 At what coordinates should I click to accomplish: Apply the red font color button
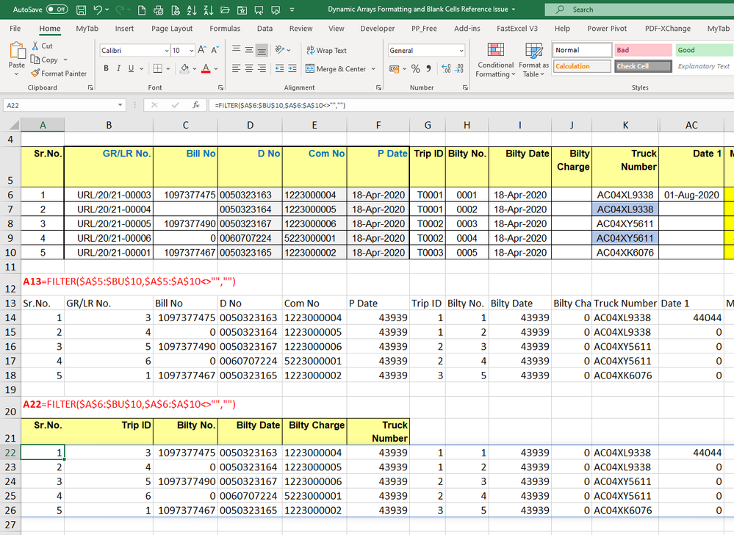point(206,69)
